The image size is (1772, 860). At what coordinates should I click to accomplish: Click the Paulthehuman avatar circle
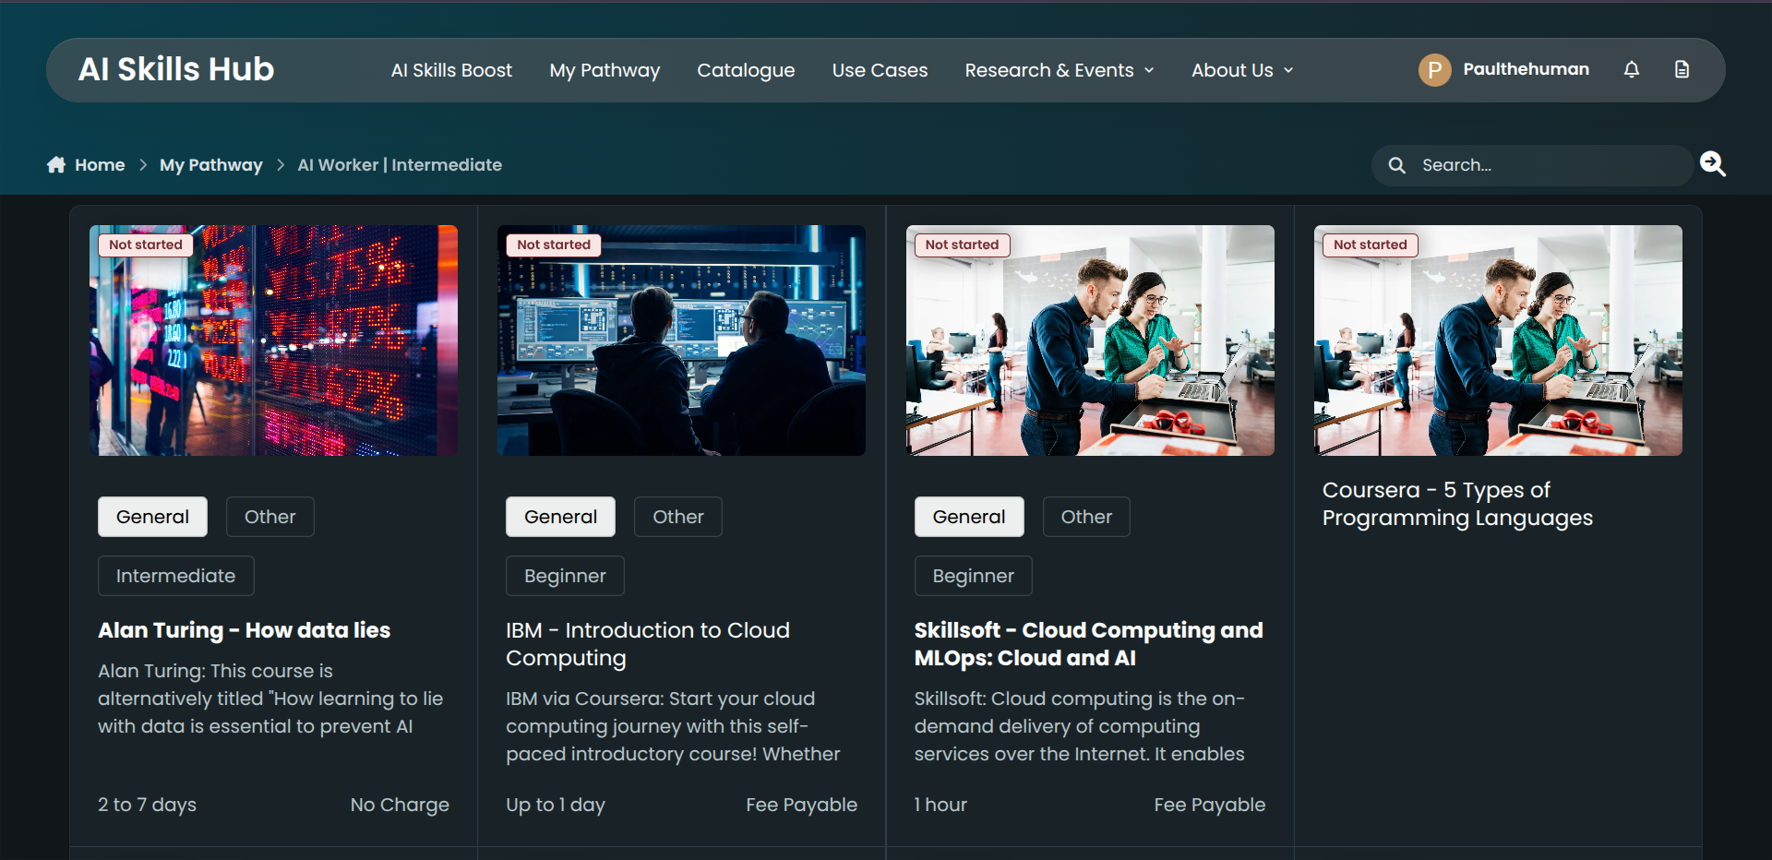point(1434,69)
